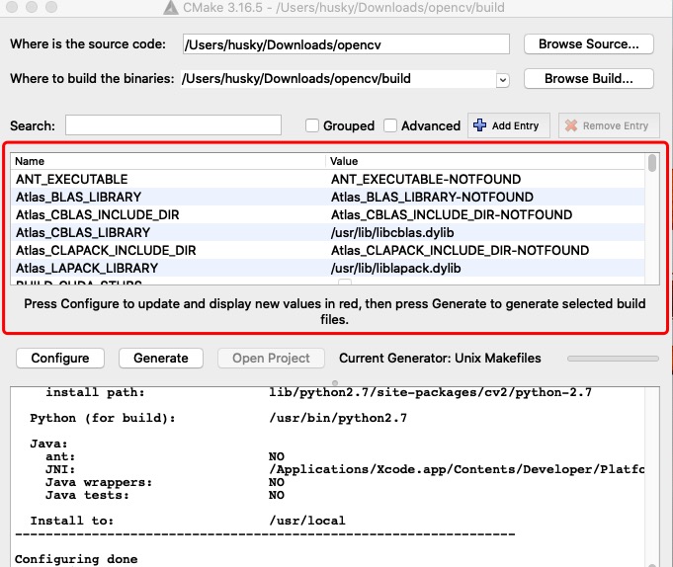
Task: Toggle the Advanced checkbox
Action: click(390, 125)
